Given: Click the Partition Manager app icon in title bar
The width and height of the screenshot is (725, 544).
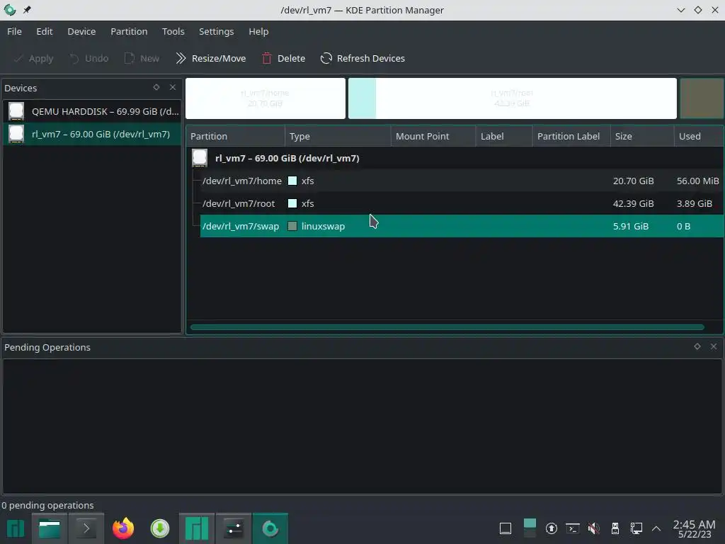Looking at the screenshot, I should click(10, 10).
